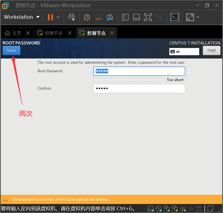Select the us keyboard layout indicator

pyautogui.click(x=184, y=52)
